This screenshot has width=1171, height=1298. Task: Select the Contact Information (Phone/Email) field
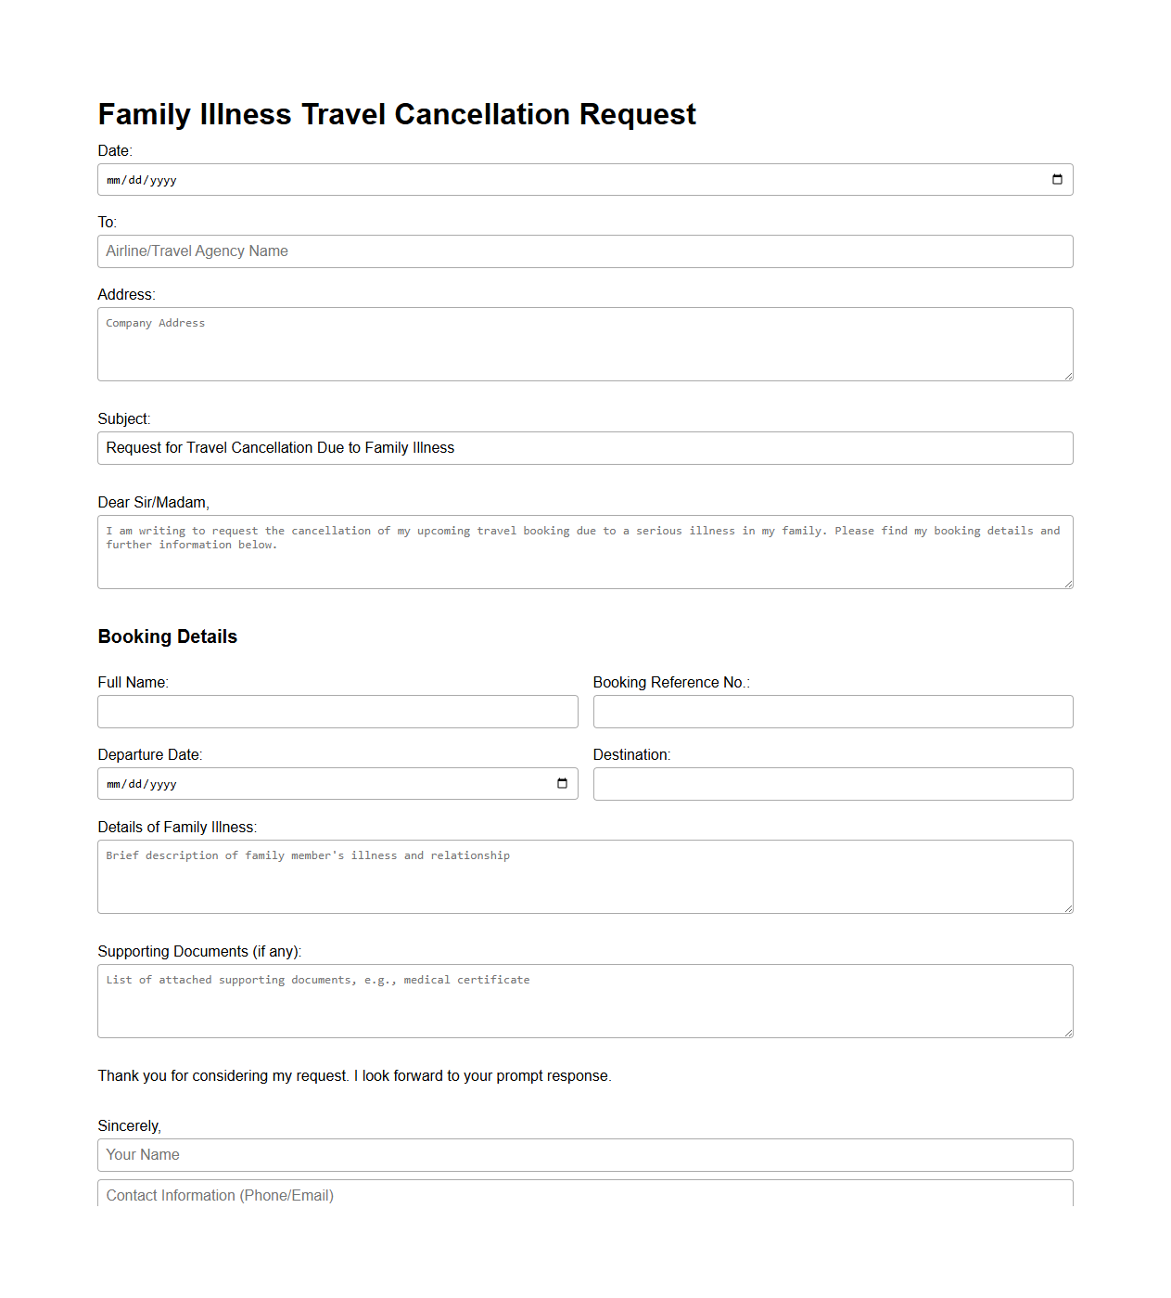pos(585,1195)
